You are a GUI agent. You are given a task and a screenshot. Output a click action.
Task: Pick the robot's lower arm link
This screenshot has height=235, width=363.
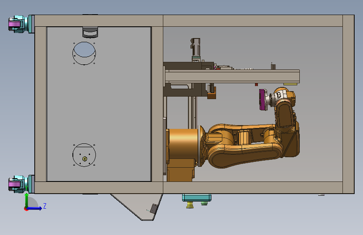click(x=245, y=156)
